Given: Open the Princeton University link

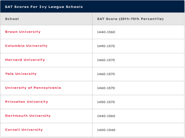Looking at the screenshot, I should point(27,102).
